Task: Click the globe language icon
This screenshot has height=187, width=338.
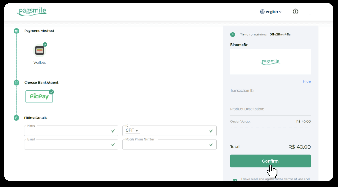Action: click(x=262, y=12)
